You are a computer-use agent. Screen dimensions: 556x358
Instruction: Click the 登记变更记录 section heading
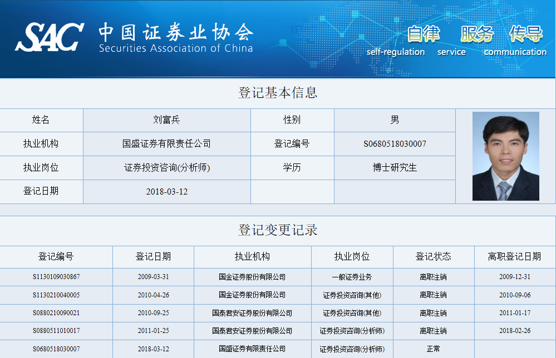tap(278, 230)
